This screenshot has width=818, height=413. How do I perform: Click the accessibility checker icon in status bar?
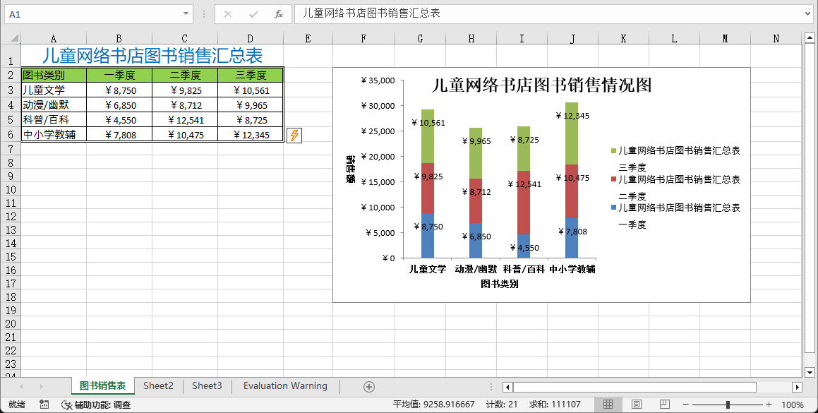pos(66,405)
